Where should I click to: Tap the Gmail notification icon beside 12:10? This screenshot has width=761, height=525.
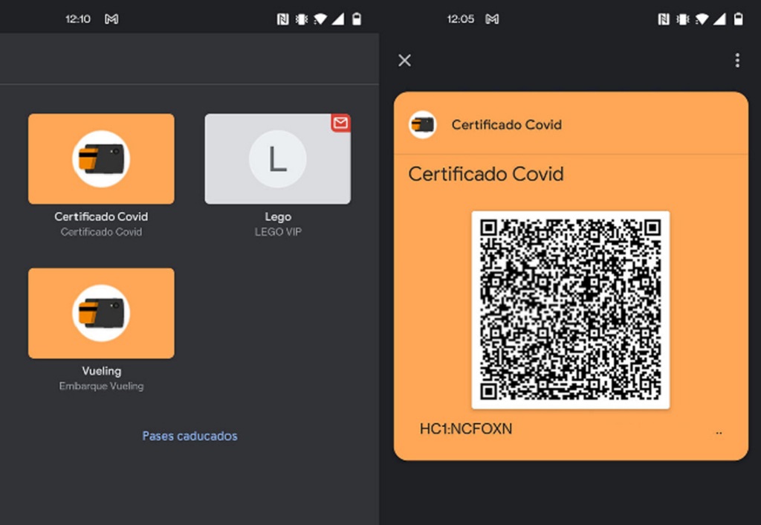(x=111, y=19)
